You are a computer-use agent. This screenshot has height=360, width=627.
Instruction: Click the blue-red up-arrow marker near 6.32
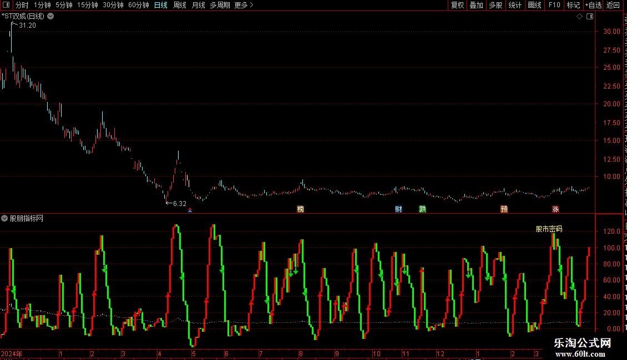click(190, 210)
